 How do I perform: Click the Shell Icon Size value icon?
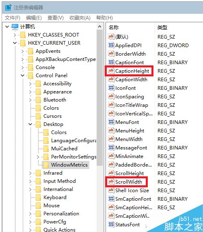pyautogui.click(x=111, y=190)
